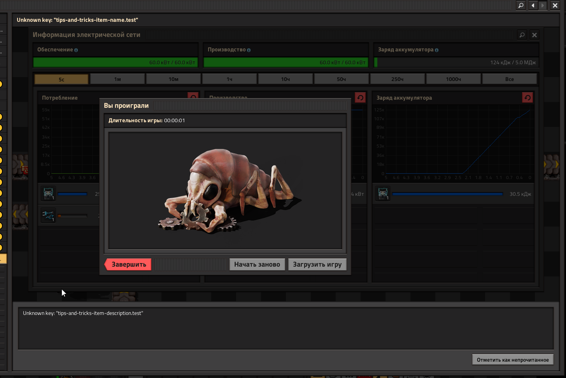Select the 50ч time range

click(342, 79)
